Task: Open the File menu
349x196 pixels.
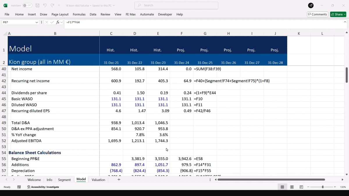Action: click(x=7, y=14)
